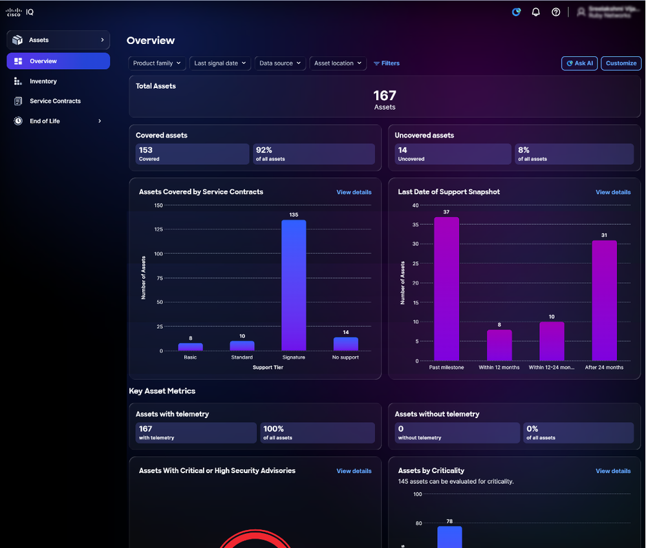Click the Signature bar showing 135

[294, 286]
